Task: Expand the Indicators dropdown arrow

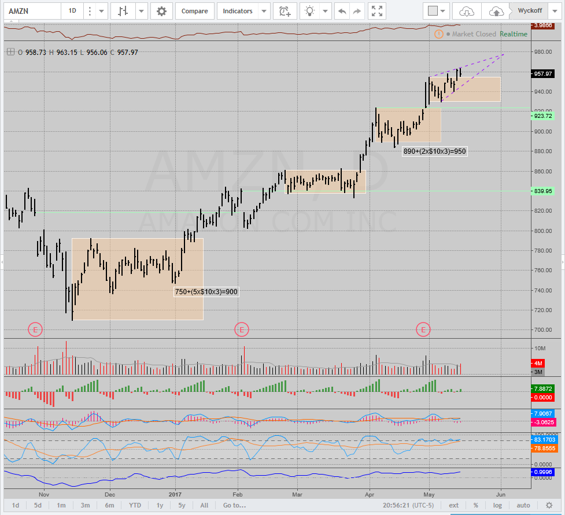Action: click(264, 11)
